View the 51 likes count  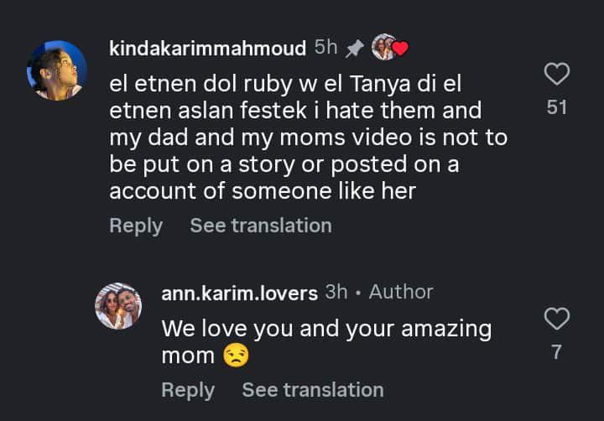pos(557,108)
